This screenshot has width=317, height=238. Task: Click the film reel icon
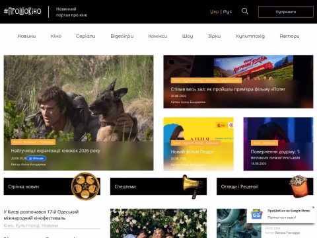pos(85,186)
